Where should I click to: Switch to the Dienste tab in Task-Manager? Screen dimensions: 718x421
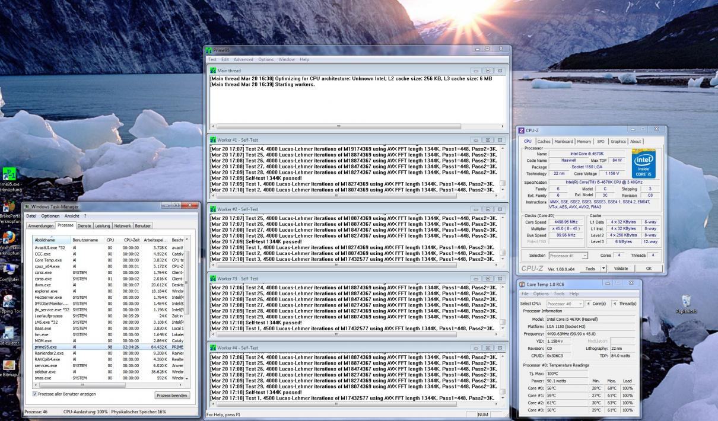point(85,226)
